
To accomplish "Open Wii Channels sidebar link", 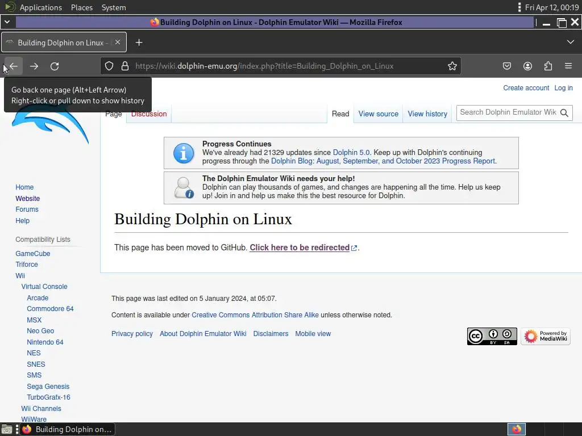I will pos(41,409).
